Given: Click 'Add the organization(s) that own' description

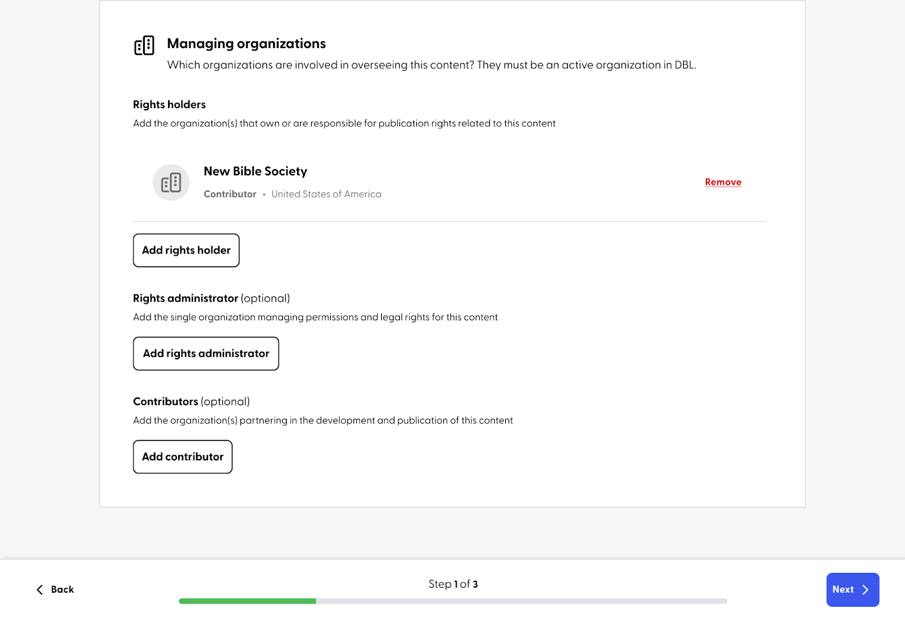Looking at the screenshot, I should 344,123.
